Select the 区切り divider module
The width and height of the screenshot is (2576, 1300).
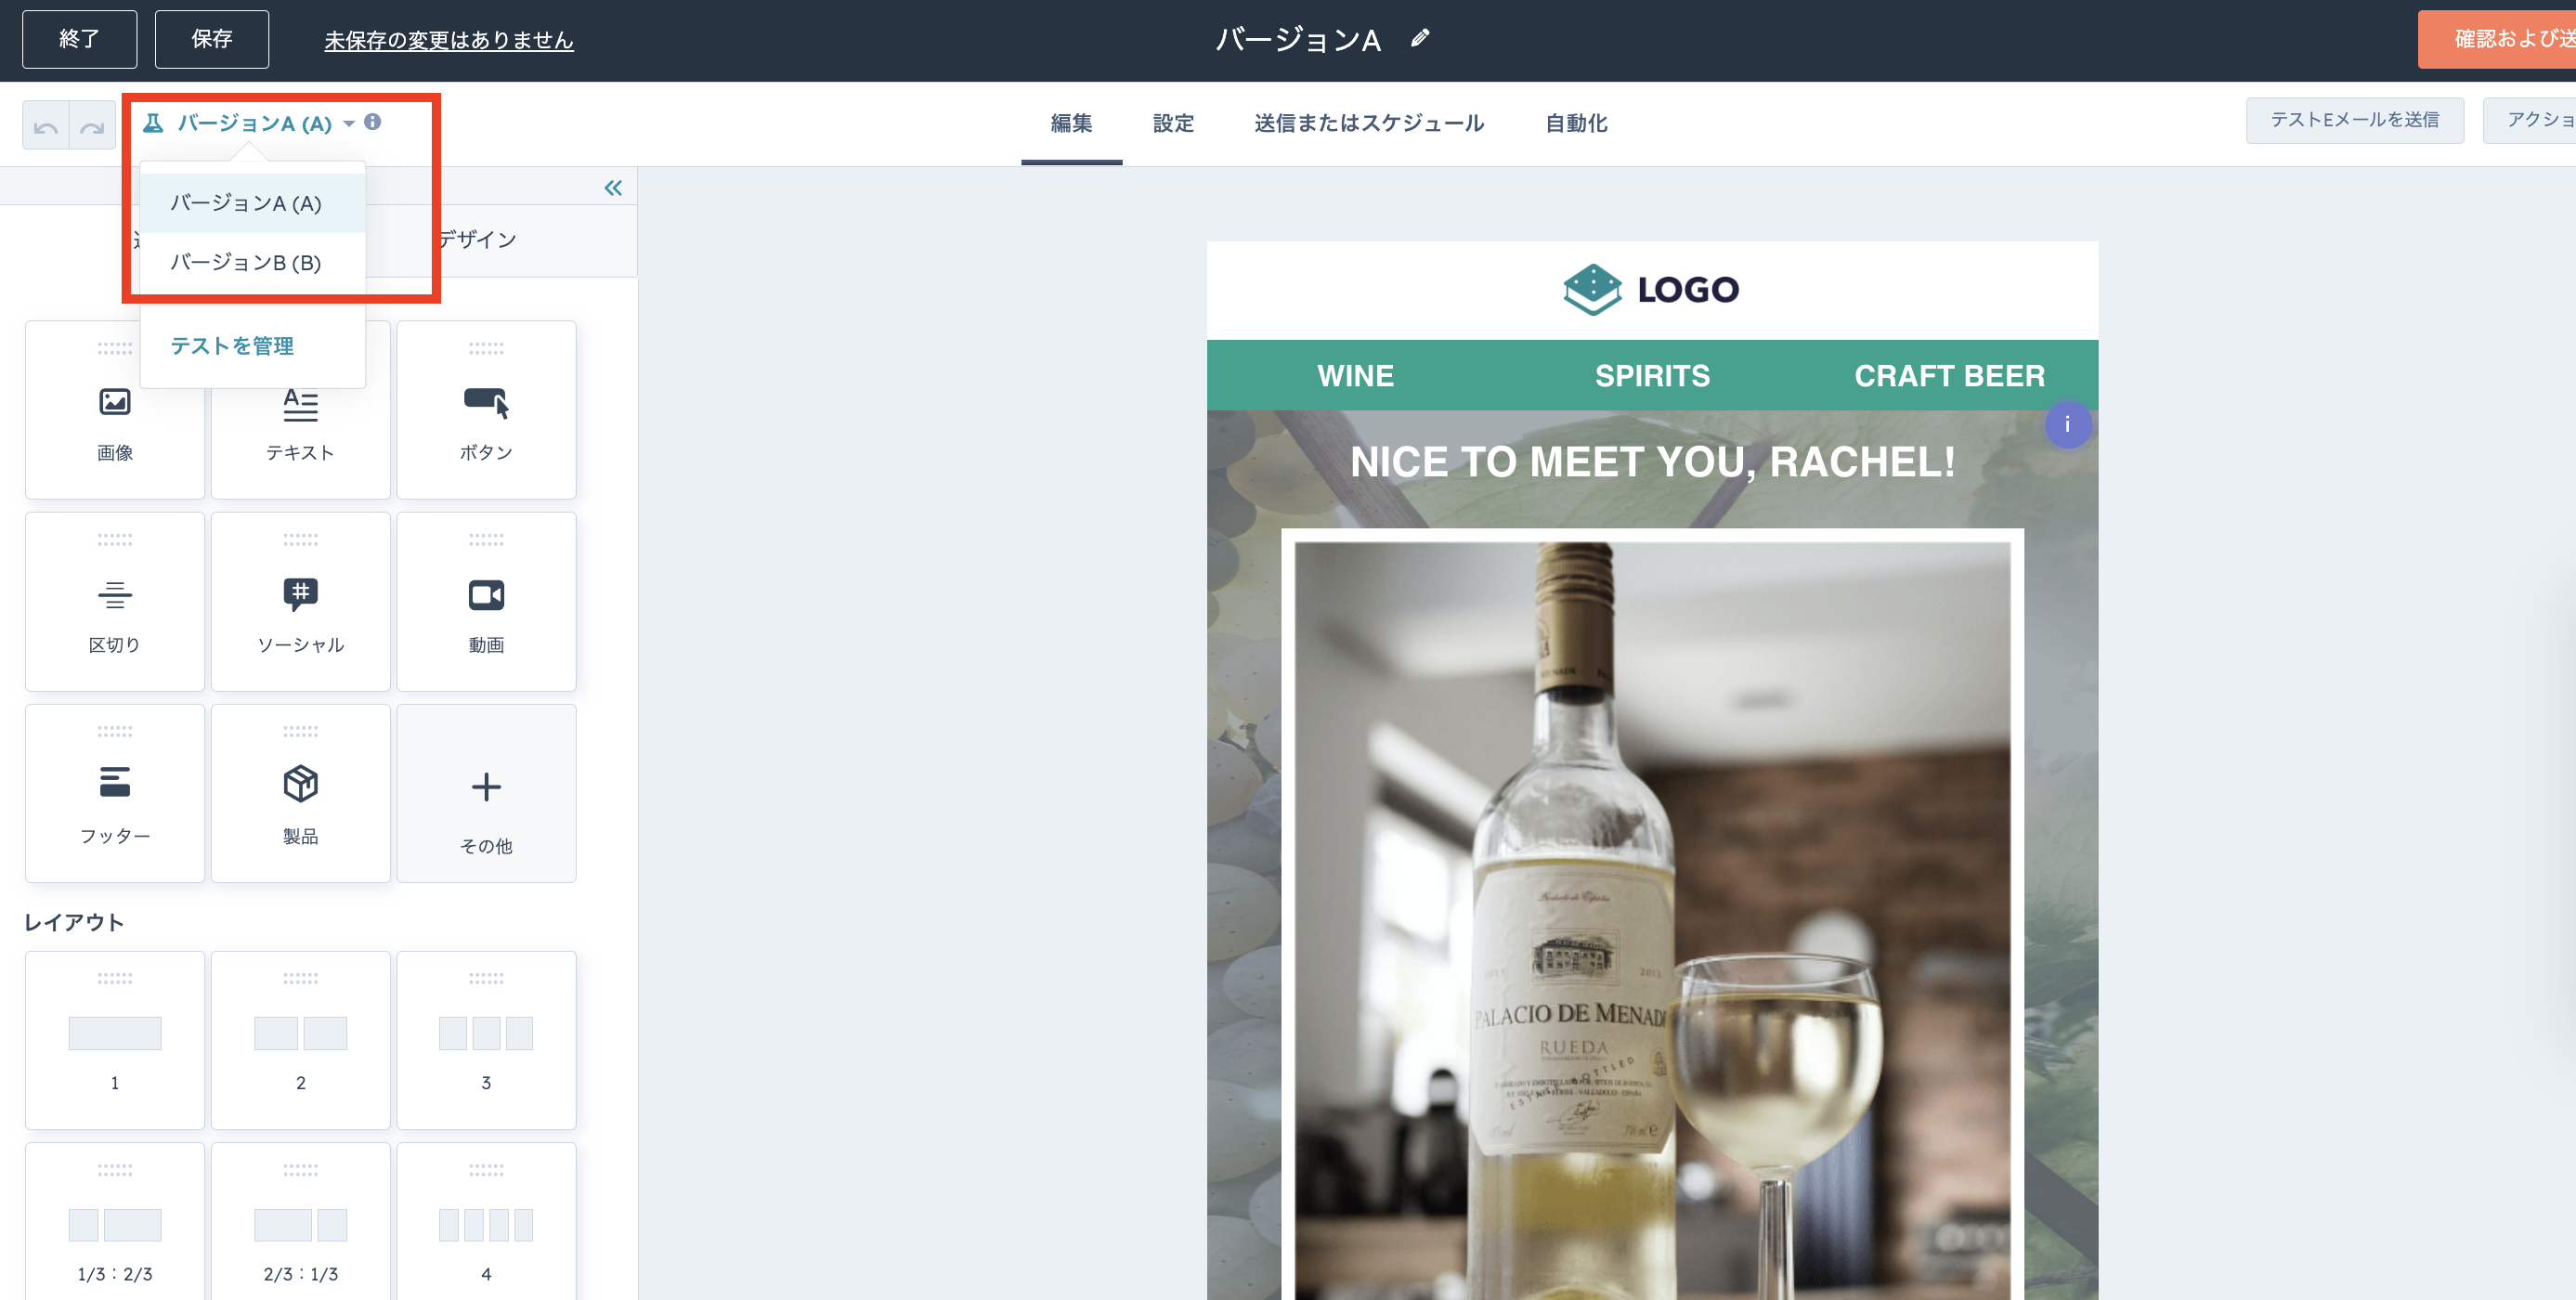115,602
